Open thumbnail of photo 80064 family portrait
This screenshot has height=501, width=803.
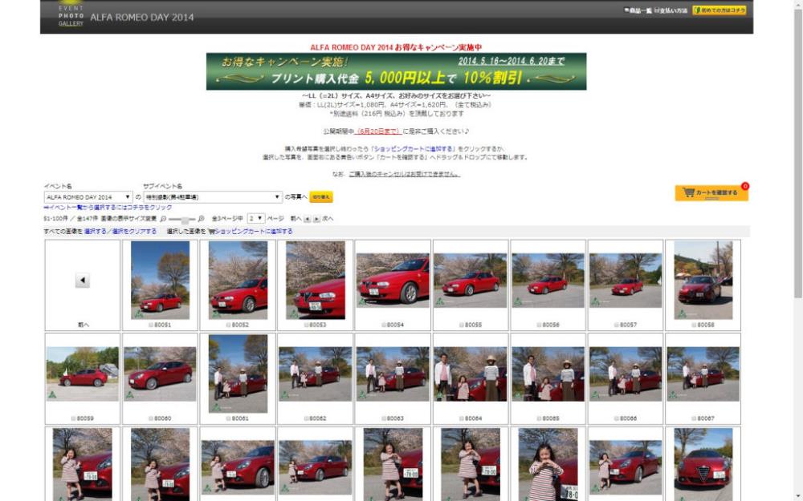[470, 374]
